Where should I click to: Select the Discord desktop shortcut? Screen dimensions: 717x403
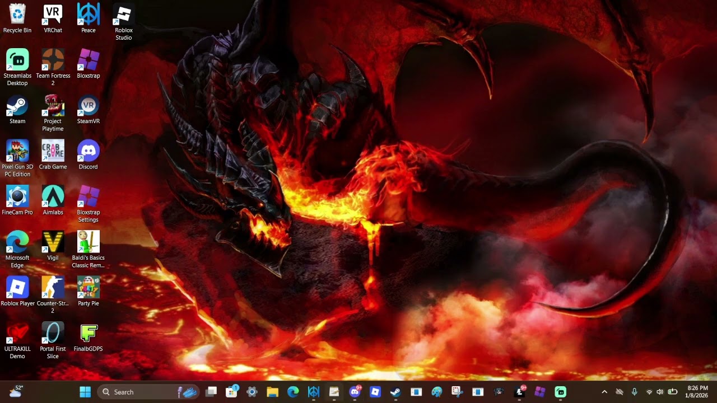(x=89, y=155)
